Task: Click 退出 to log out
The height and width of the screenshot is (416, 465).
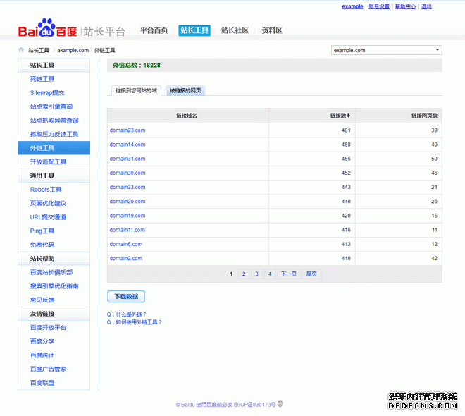Action: [426, 6]
